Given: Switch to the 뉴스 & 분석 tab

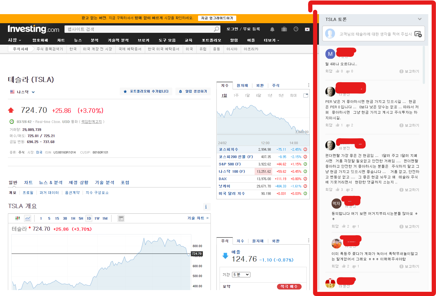Looking at the screenshot, I should [x=51, y=182].
